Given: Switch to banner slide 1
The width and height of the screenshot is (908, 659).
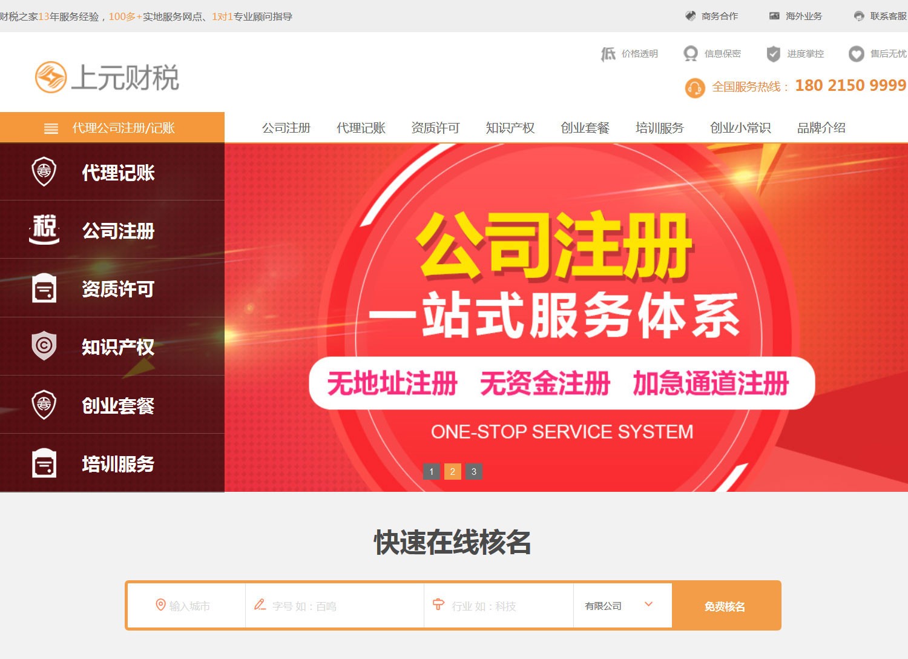Looking at the screenshot, I should click(x=432, y=471).
